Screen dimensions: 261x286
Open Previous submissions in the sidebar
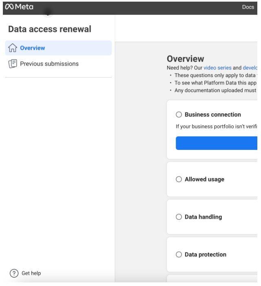(x=49, y=64)
